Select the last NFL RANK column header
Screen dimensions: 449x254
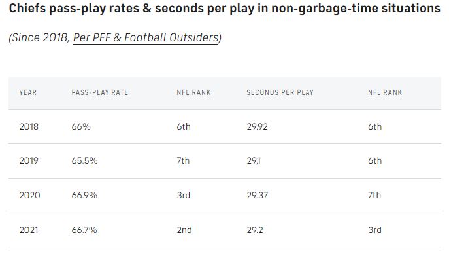pos(385,92)
